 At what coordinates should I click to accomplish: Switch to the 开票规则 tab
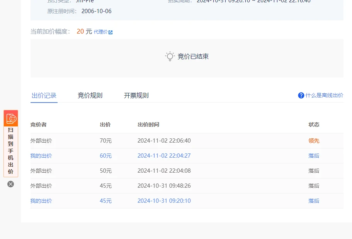click(x=136, y=96)
